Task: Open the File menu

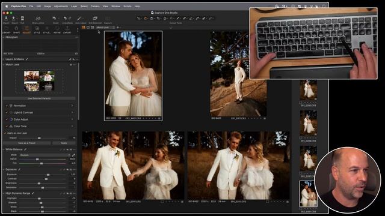Action: coord(31,6)
